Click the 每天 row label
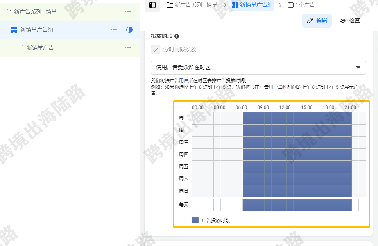This screenshot has width=378, height=246. click(x=183, y=205)
